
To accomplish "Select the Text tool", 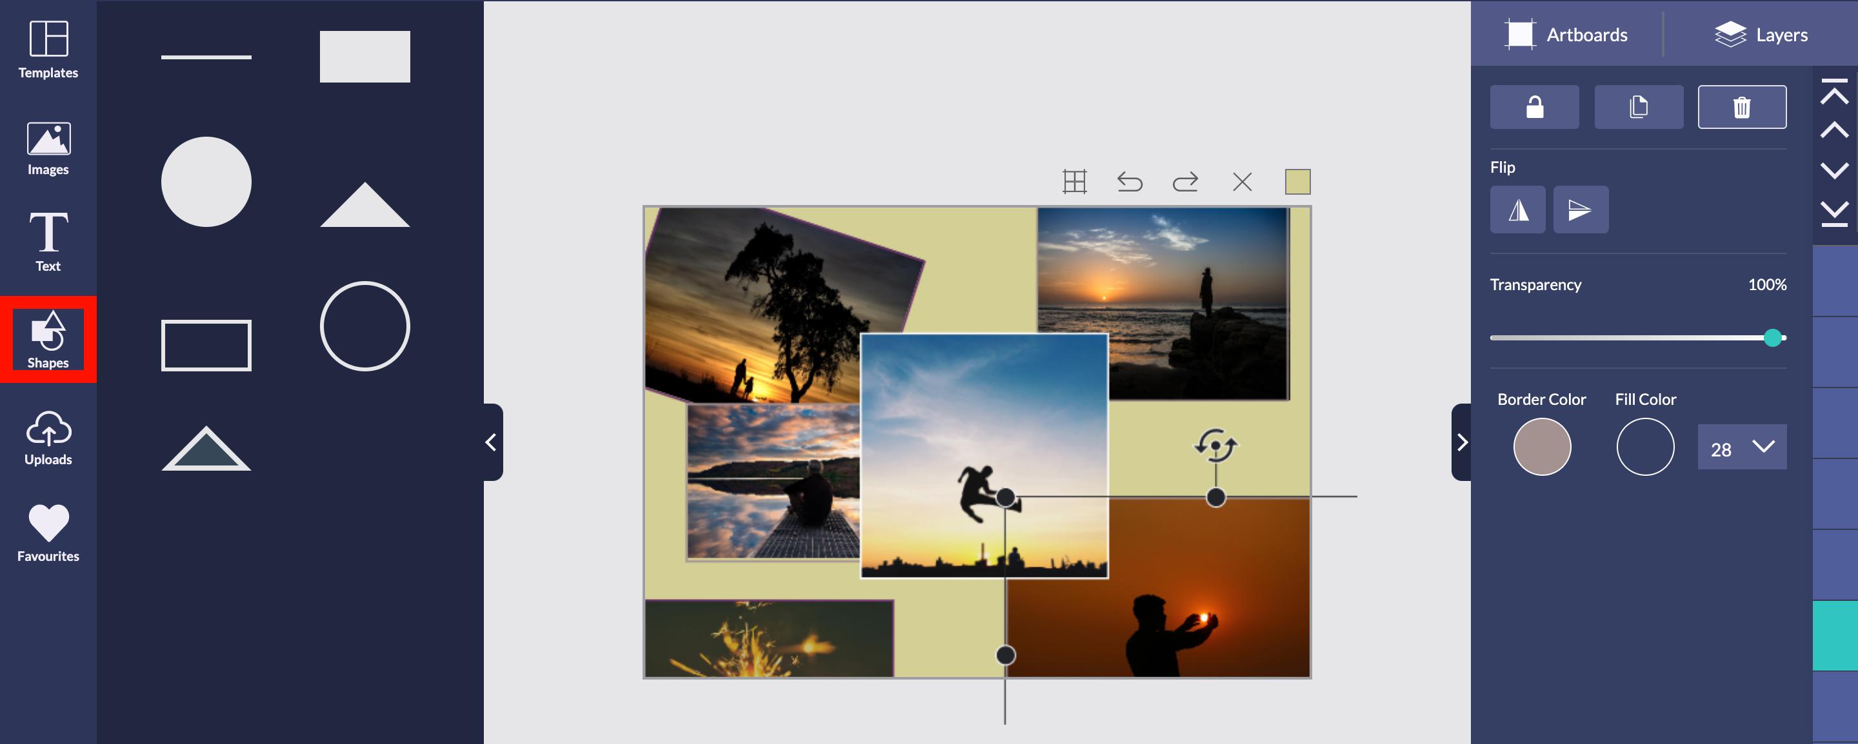I will click(47, 242).
